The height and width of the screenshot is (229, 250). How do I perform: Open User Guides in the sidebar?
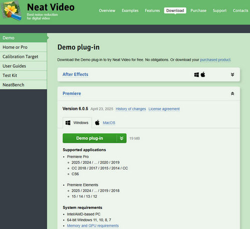click(24, 66)
